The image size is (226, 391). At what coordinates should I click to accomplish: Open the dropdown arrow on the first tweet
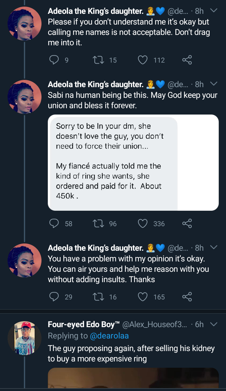pos(213,11)
